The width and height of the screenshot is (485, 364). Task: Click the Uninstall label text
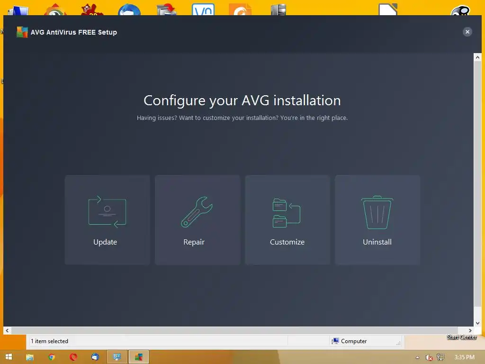pyautogui.click(x=377, y=242)
